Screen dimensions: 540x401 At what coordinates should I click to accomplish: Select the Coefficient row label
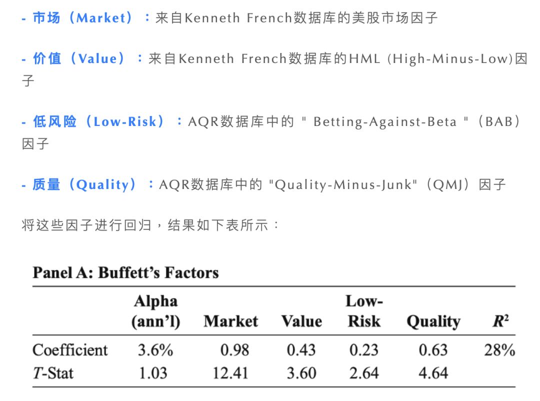click(x=70, y=350)
